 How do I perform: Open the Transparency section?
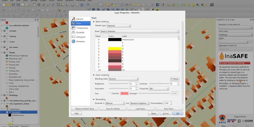point(81,28)
